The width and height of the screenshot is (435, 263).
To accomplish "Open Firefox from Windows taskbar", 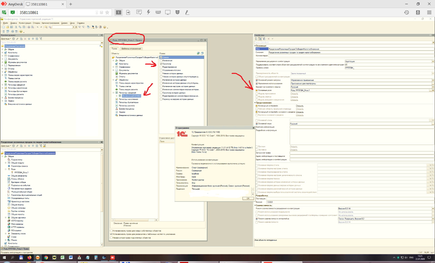I will click(29, 258).
